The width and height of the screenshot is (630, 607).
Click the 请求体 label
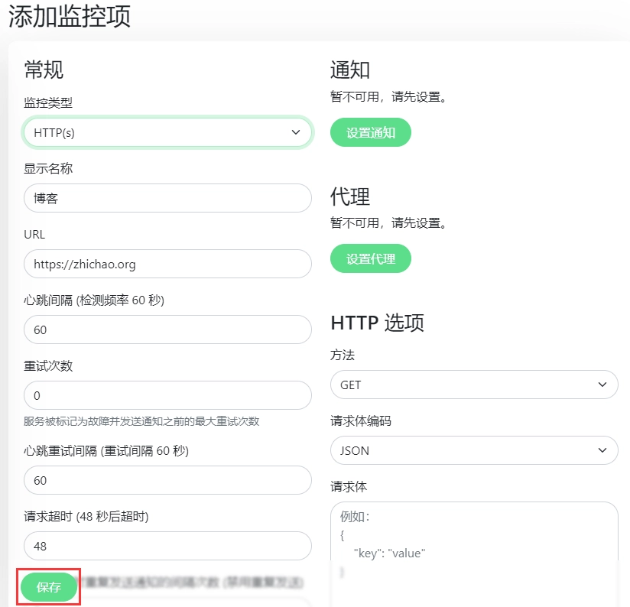[349, 486]
